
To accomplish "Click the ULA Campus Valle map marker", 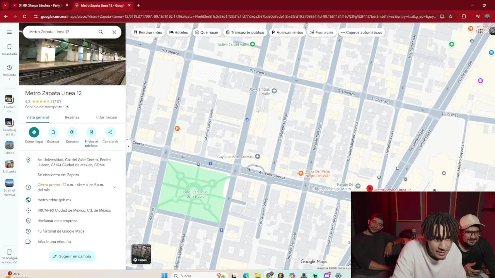I will point(274,91).
